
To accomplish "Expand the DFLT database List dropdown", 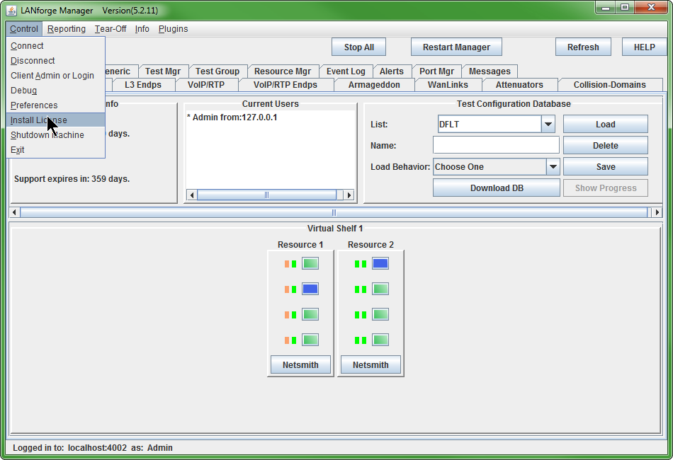I will pos(548,125).
